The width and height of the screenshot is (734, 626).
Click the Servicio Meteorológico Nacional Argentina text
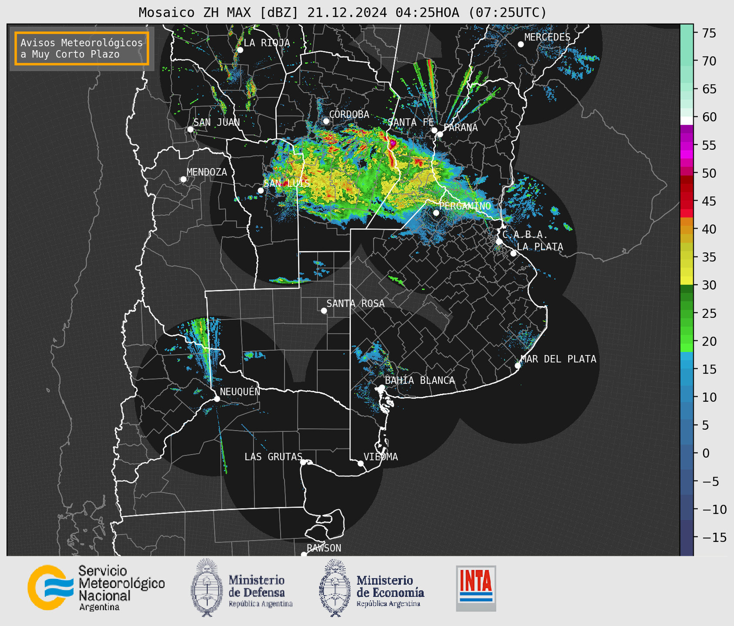[x=121, y=588]
